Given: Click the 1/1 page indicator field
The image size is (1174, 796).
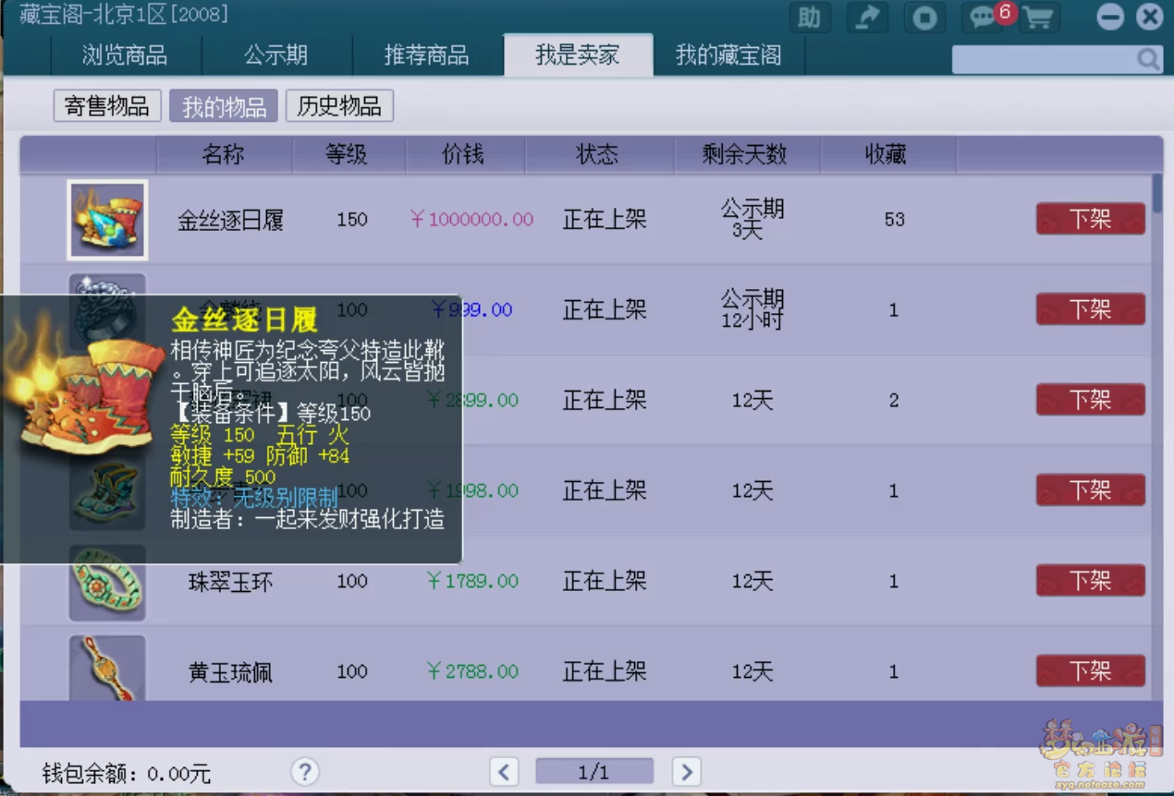Looking at the screenshot, I should coord(594,771).
